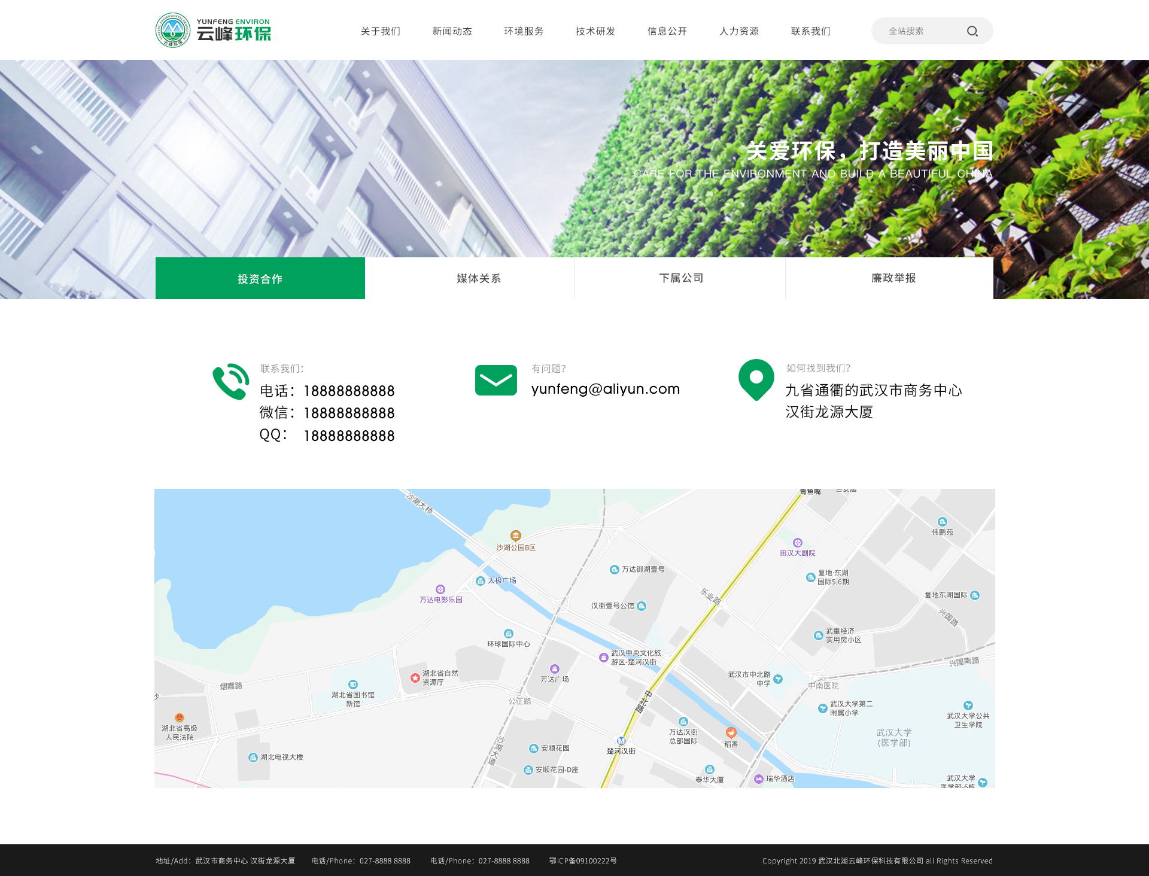Viewport: 1149px width, 876px height.
Task: Open the 新闻动态 navigation menu
Action: click(452, 31)
